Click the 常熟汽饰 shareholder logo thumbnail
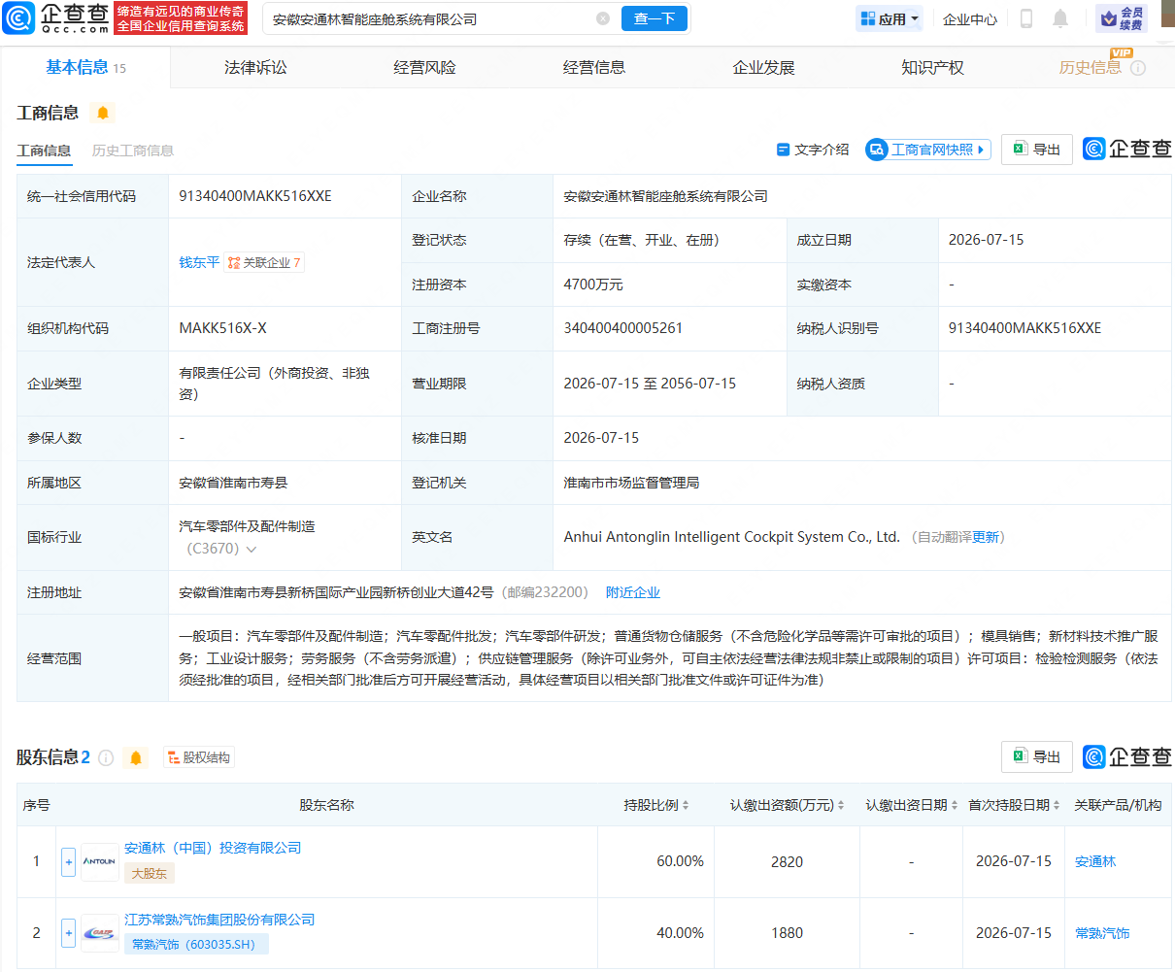 click(99, 933)
